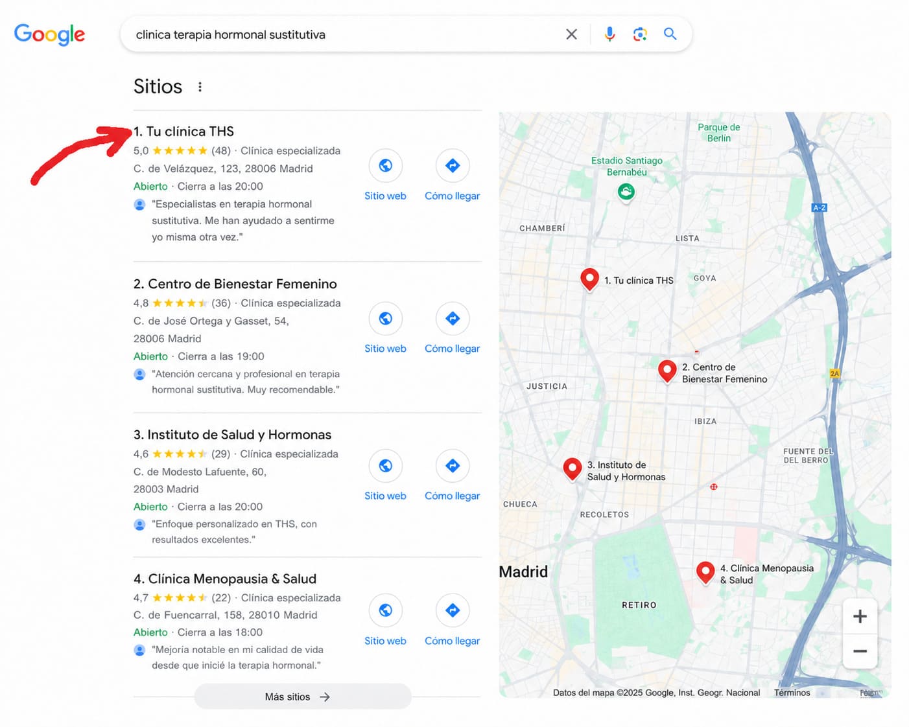Click the address 'C. de Modesto Lafuente, 60,'

200,472
